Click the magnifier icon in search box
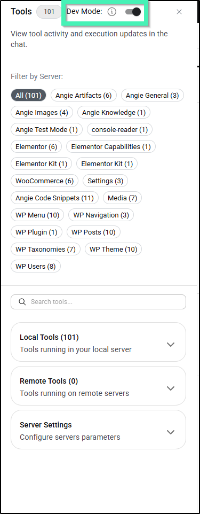This screenshot has height=514, width=200. point(22,302)
